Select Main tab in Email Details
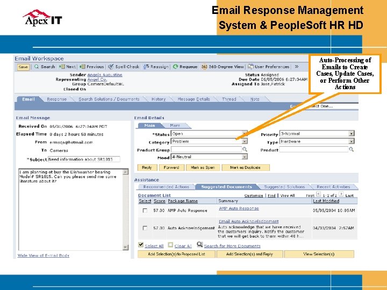 point(149,126)
